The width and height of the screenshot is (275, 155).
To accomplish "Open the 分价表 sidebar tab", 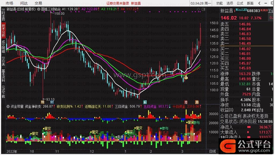I will coord(3,61).
